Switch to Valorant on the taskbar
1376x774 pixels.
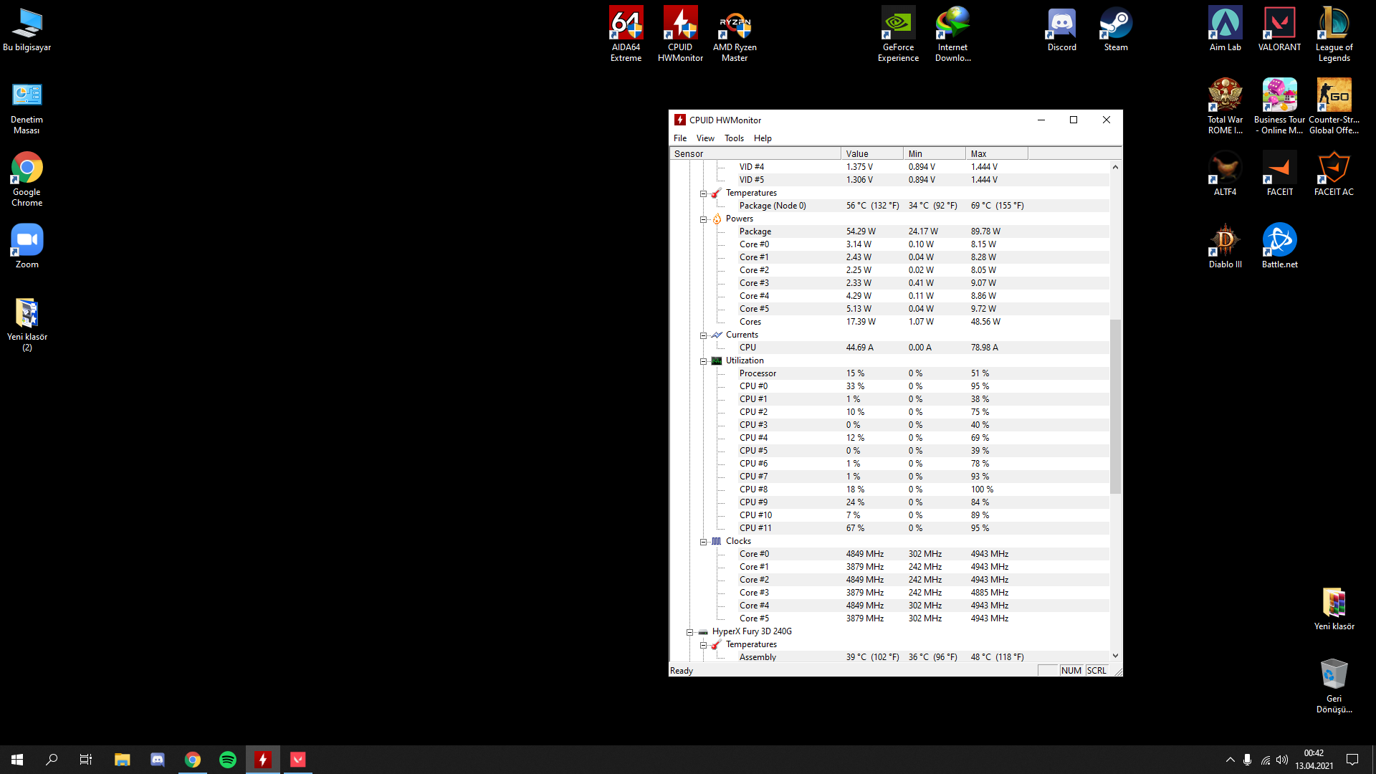(298, 760)
